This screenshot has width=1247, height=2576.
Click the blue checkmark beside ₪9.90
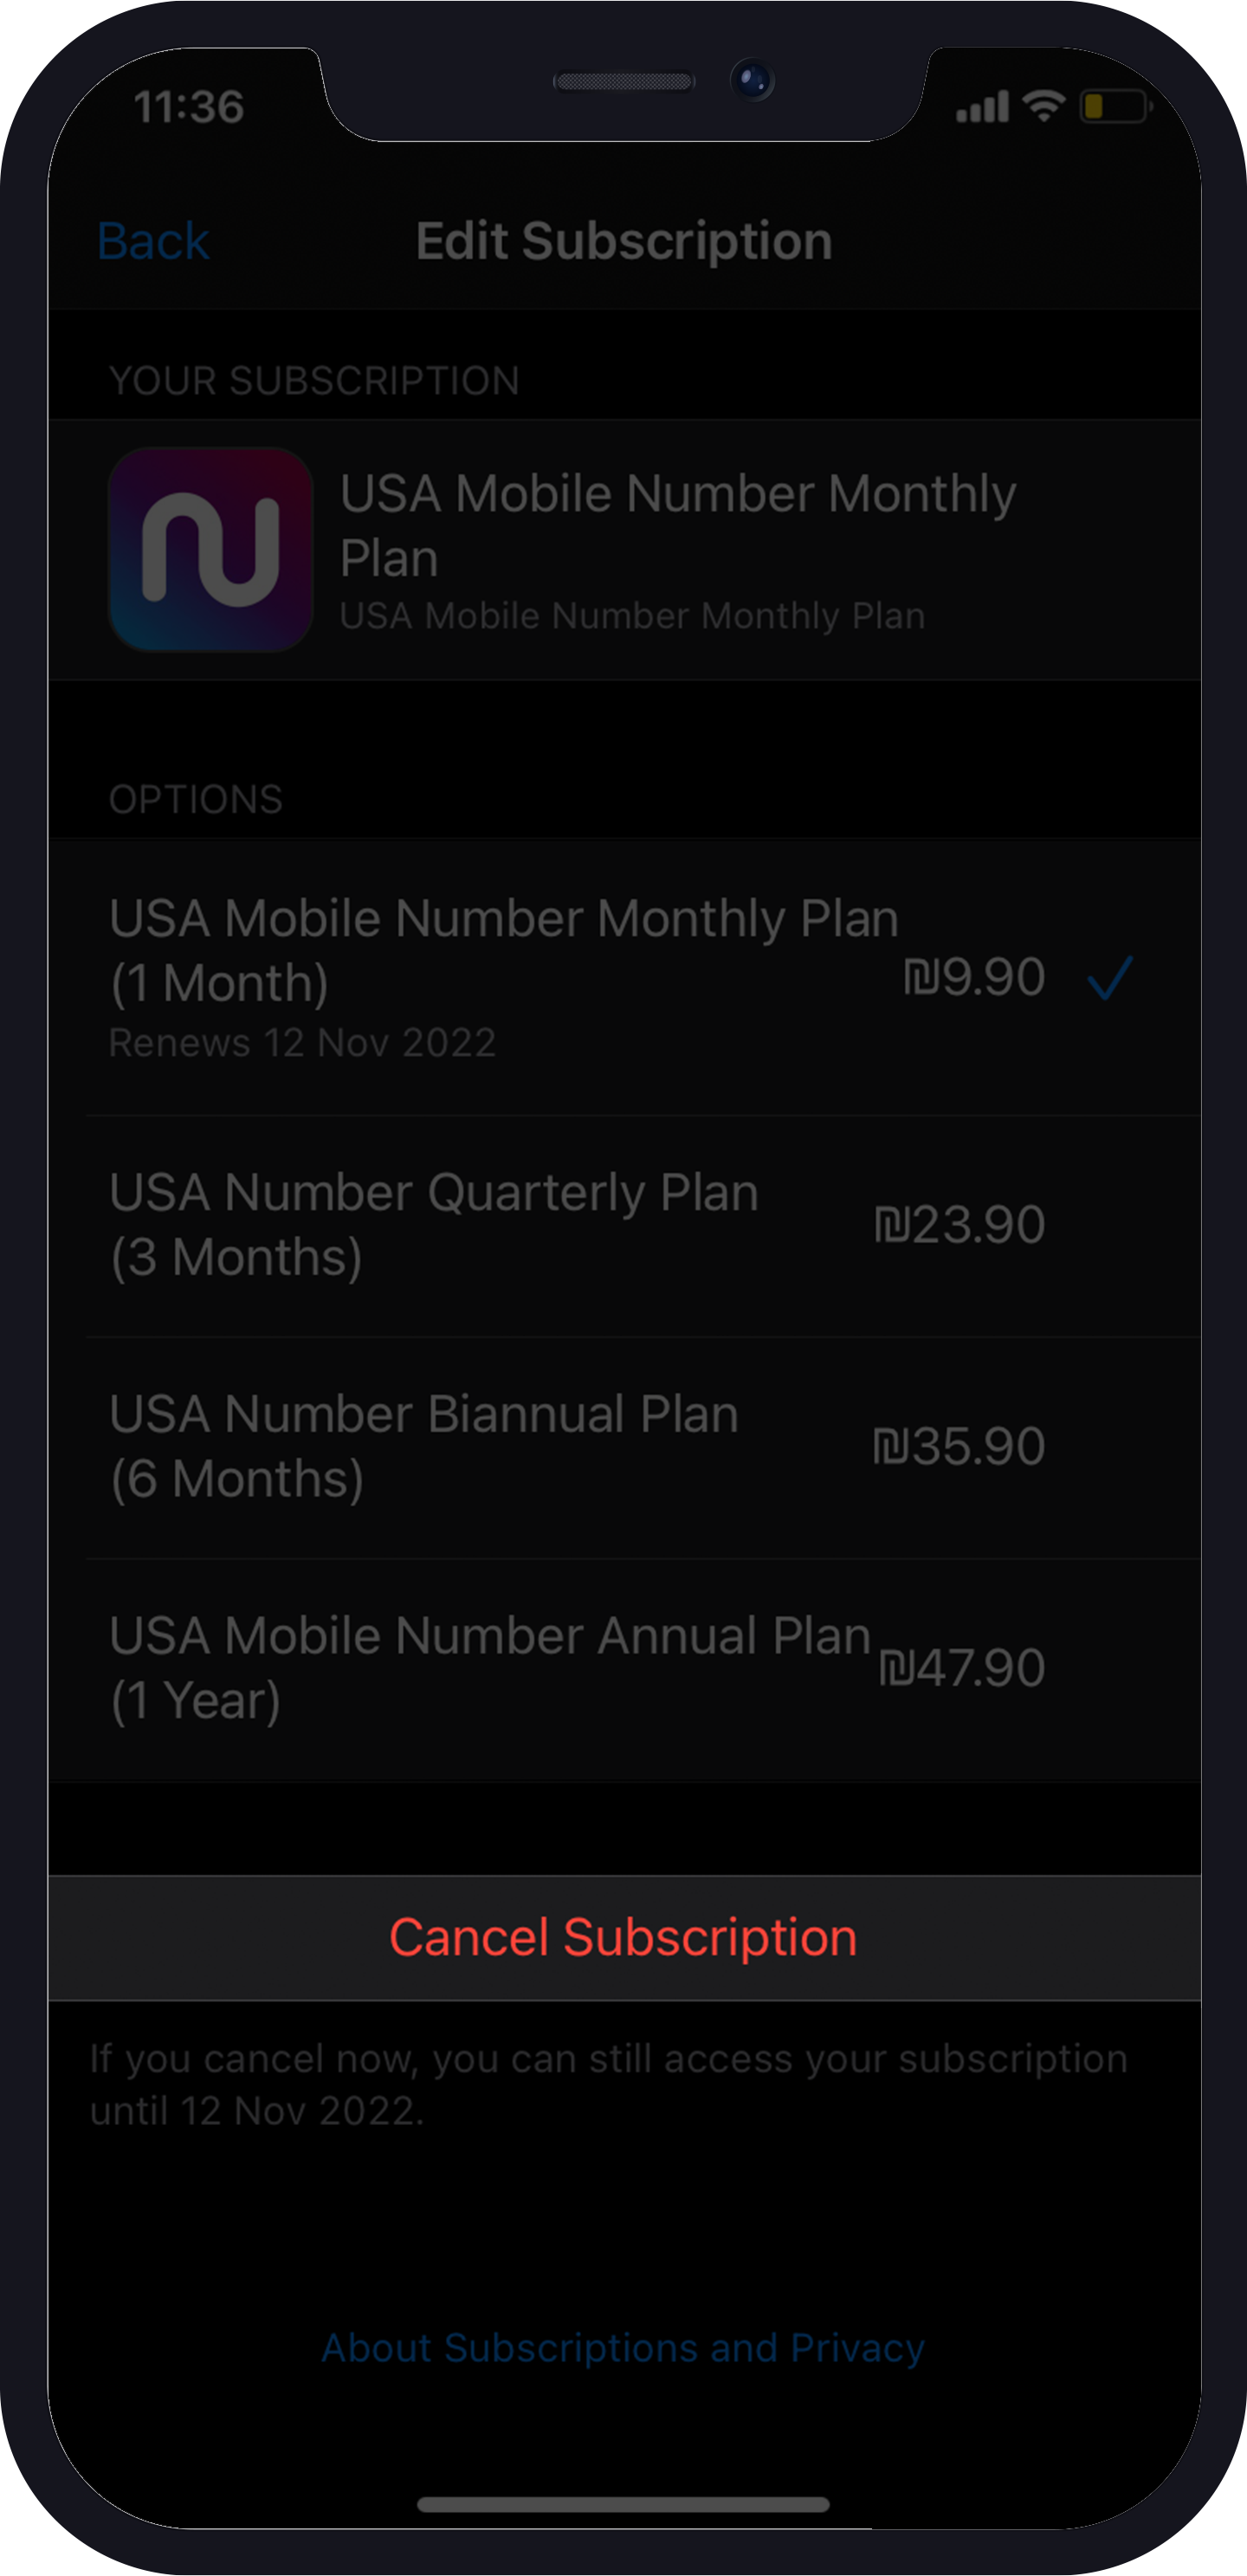[1109, 978]
